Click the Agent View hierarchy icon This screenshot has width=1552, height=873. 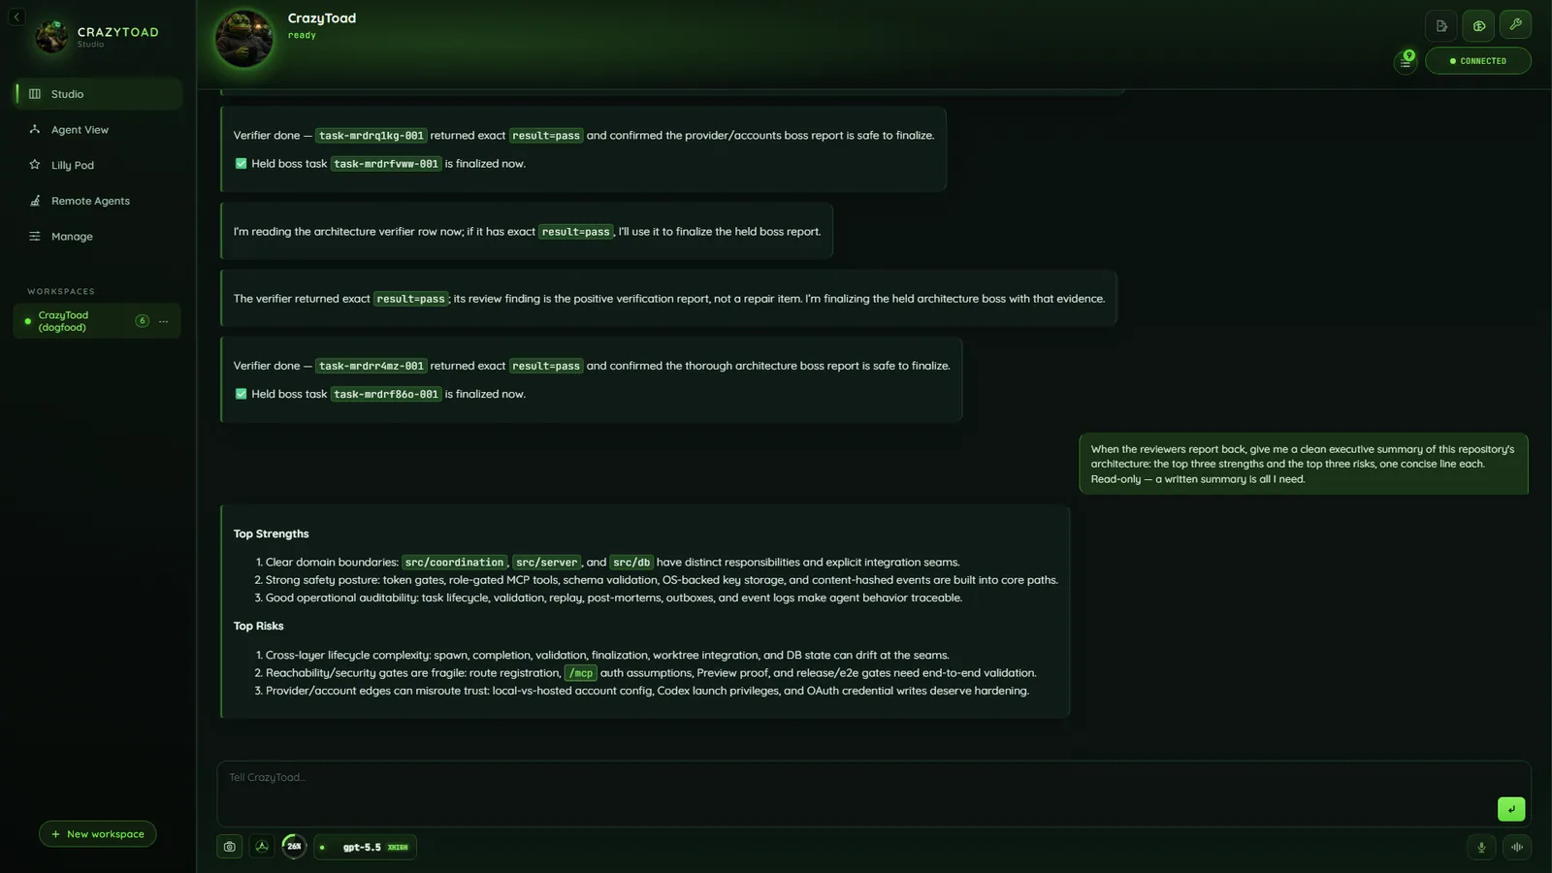click(35, 129)
